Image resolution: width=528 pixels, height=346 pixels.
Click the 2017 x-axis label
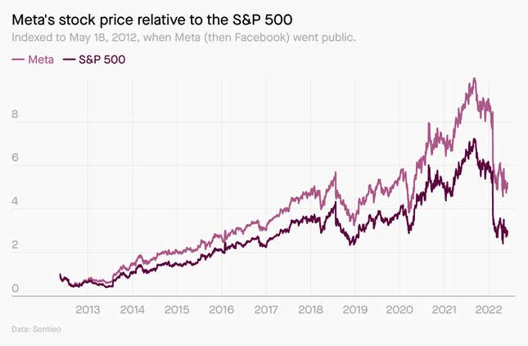tap(266, 310)
